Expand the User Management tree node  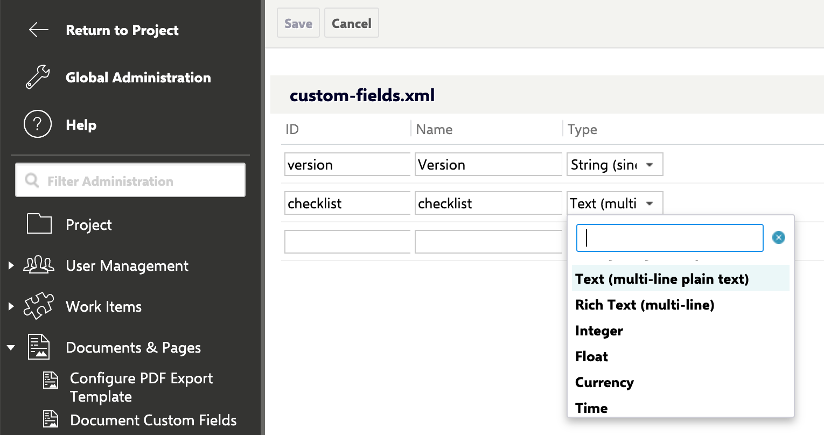click(11, 265)
